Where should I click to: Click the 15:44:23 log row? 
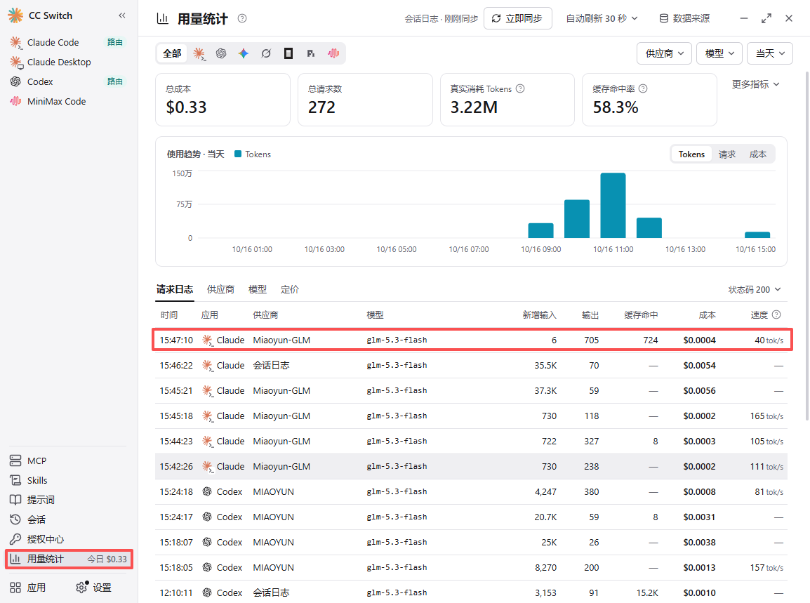point(471,442)
